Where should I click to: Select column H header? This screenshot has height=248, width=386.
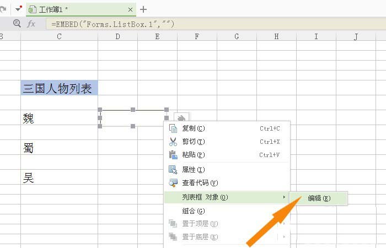pyautogui.click(x=276, y=36)
